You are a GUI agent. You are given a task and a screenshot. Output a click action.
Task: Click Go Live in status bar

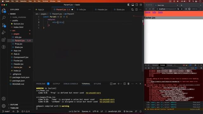tap(128, 111)
